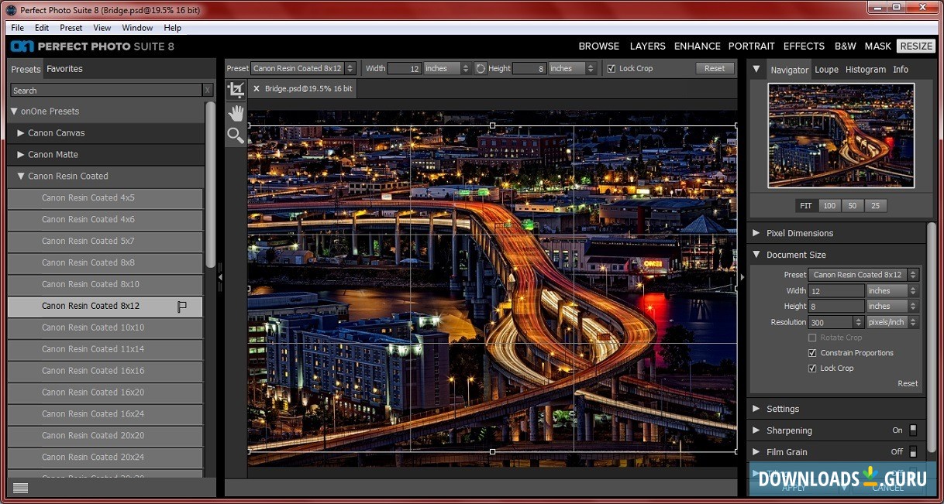The image size is (944, 504).
Task: Toggle the Sharpening on/off switch
Action: (913, 430)
